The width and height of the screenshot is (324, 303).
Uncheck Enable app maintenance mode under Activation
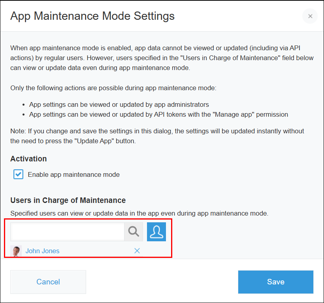17,174
